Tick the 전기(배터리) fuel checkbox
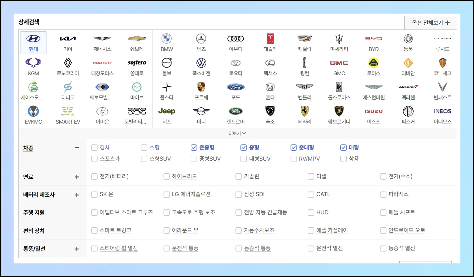This screenshot has height=277, width=474. [95, 176]
